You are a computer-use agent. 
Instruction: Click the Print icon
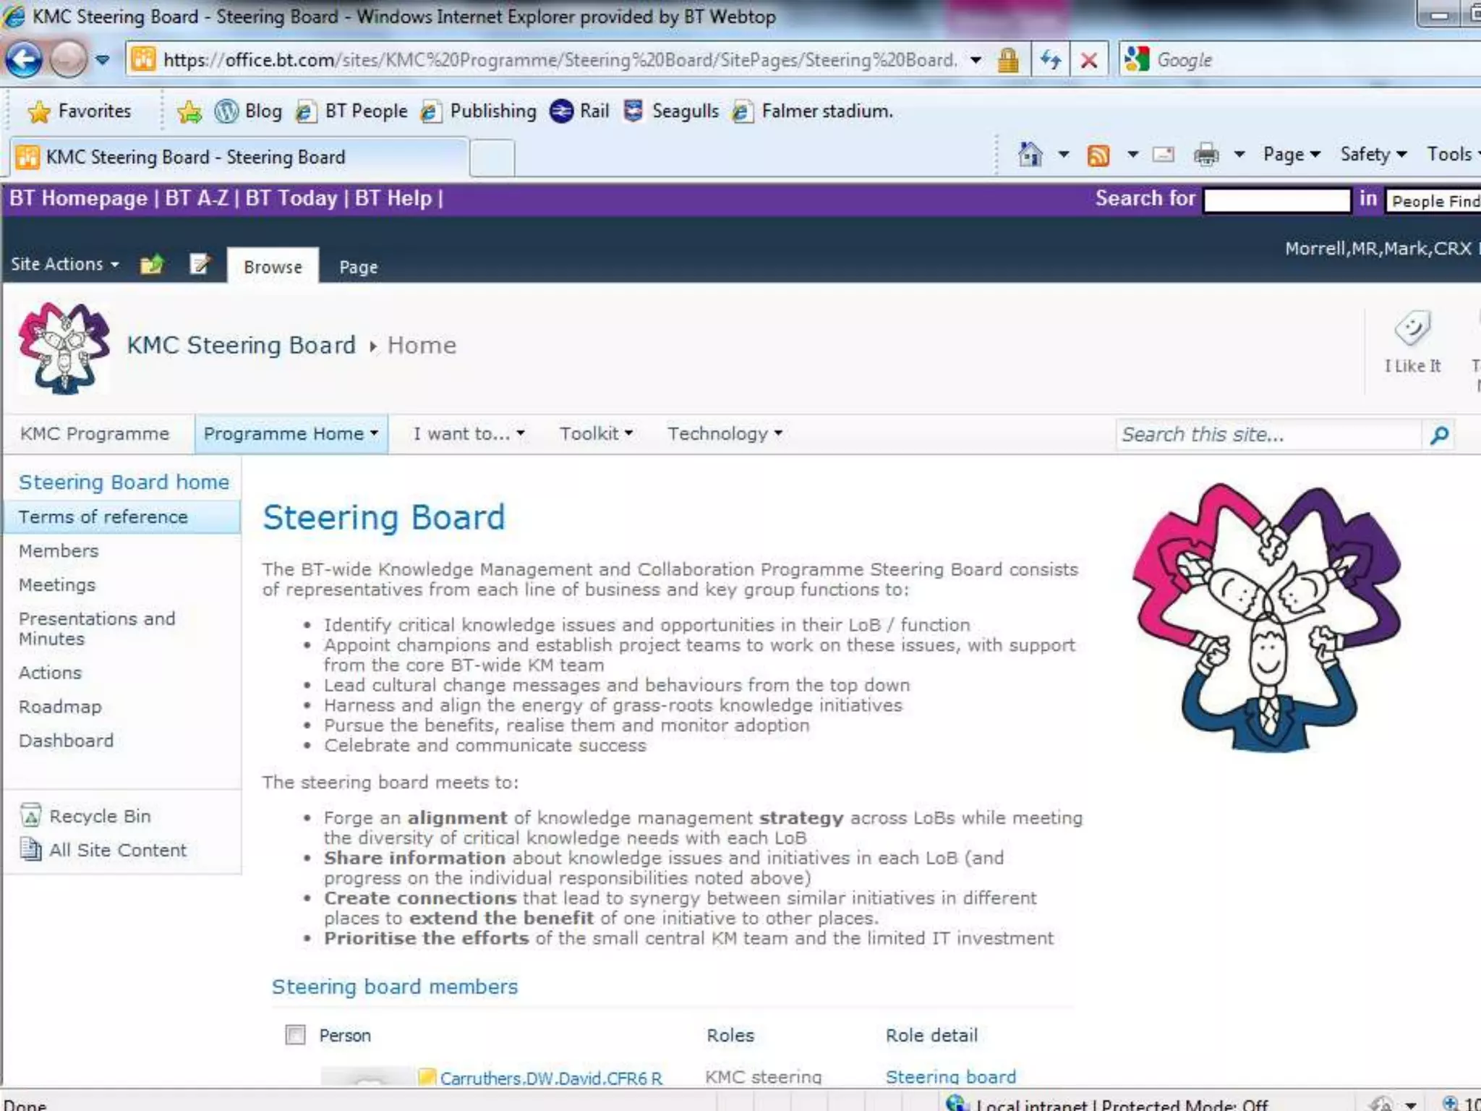(x=1205, y=154)
